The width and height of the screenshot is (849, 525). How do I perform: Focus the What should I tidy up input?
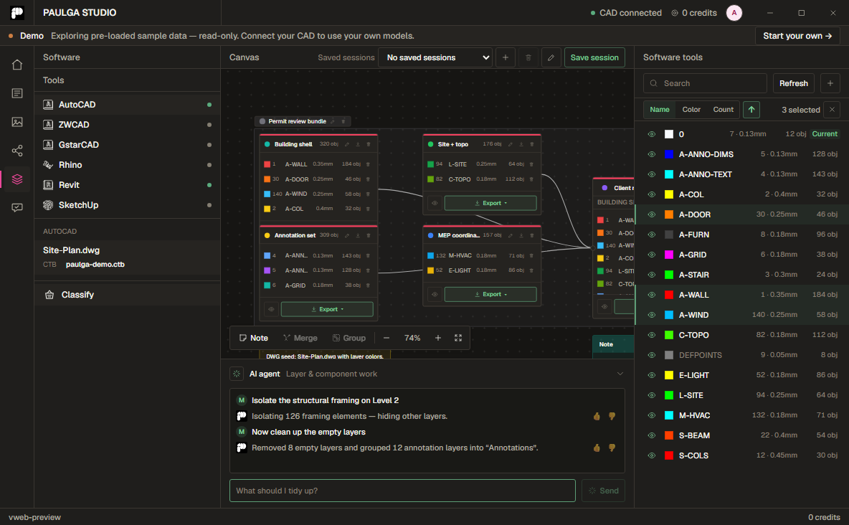point(402,491)
